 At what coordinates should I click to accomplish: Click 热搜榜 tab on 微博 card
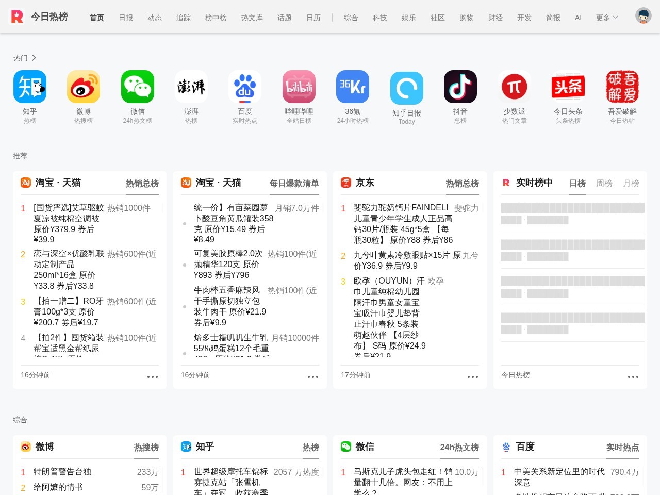[x=146, y=448]
